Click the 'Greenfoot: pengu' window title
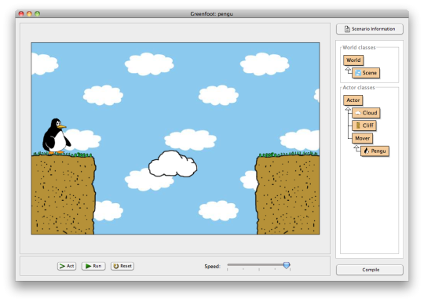424x302 pixels. pyautogui.click(x=211, y=14)
